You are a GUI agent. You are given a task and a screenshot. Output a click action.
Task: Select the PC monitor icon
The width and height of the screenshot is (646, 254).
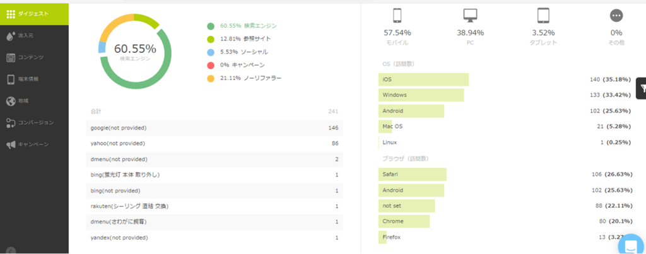coord(470,16)
